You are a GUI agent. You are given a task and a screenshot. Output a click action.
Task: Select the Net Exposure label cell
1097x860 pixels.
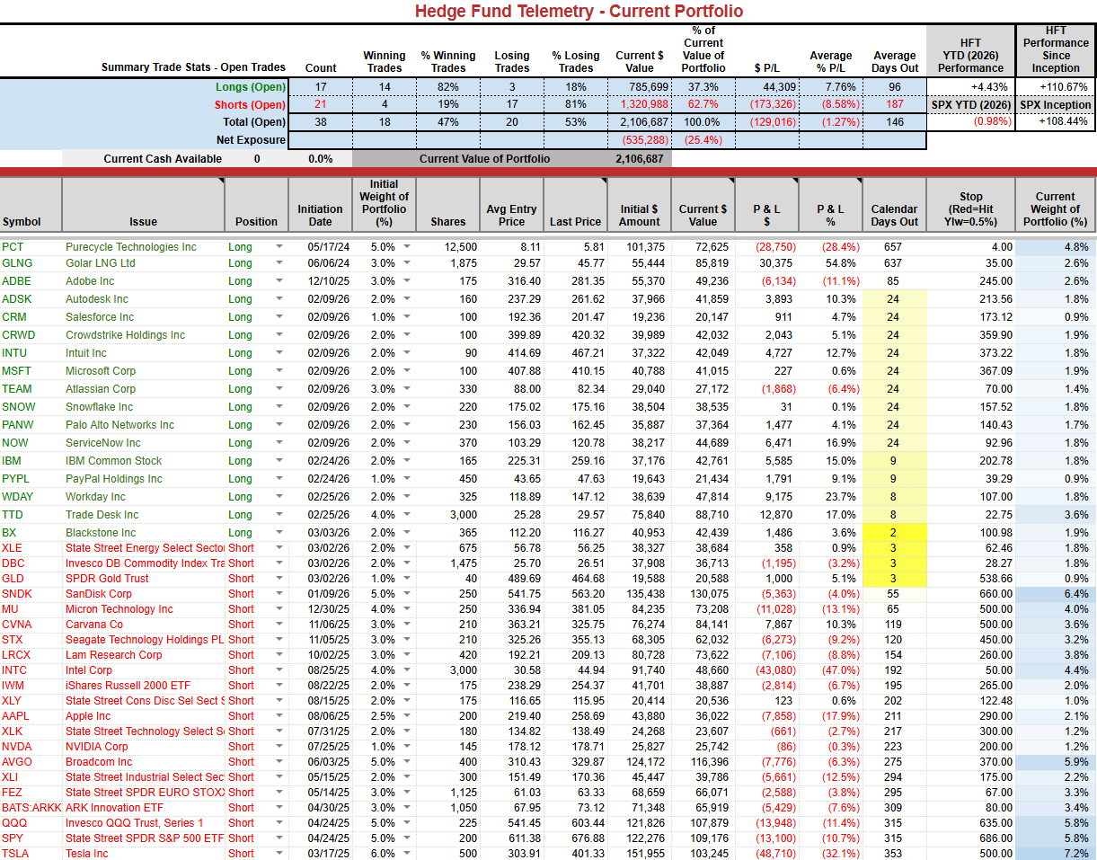[x=251, y=140]
